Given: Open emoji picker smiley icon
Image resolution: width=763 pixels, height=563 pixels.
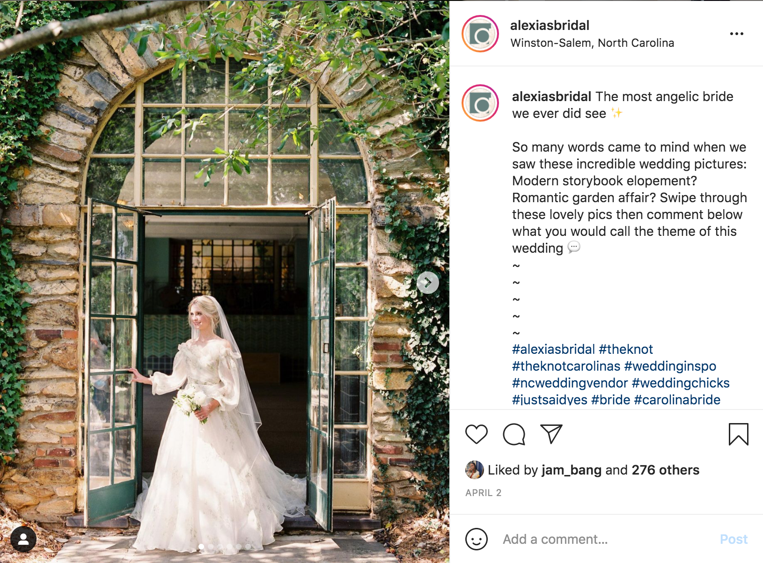Looking at the screenshot, I should 477,539.
